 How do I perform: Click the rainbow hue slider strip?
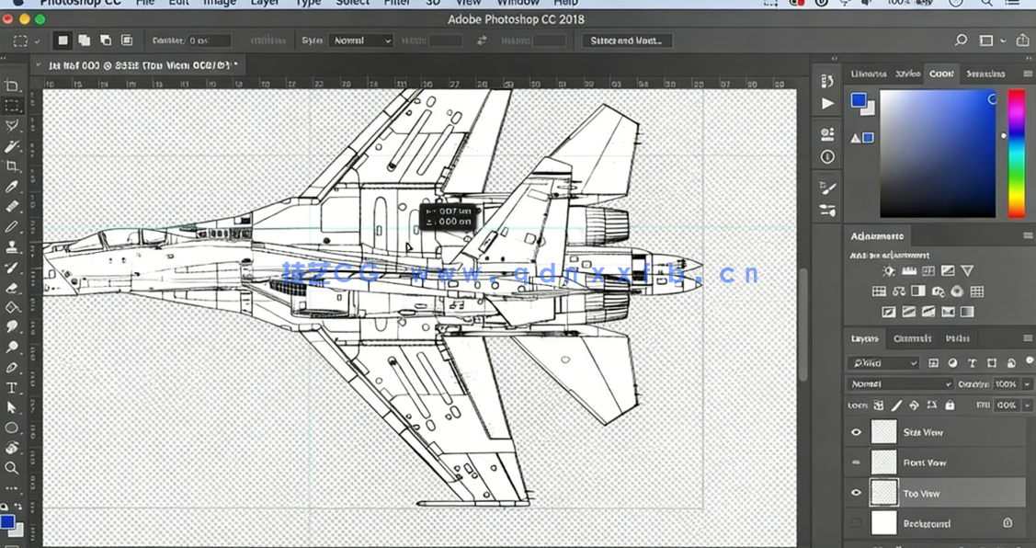[x=1016, y=153]
